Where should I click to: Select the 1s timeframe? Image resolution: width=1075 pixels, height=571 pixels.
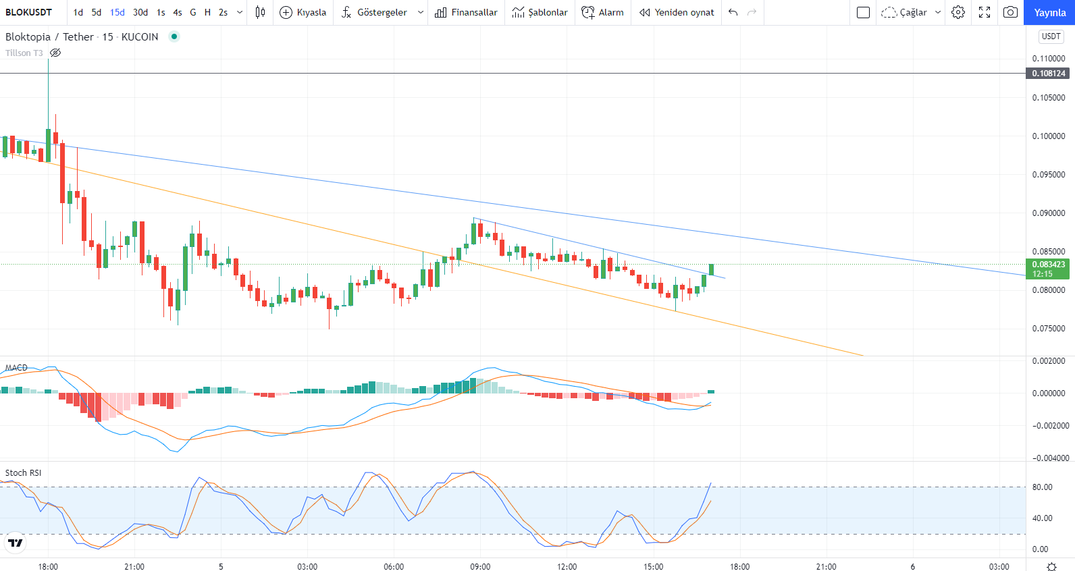point(161,12)
